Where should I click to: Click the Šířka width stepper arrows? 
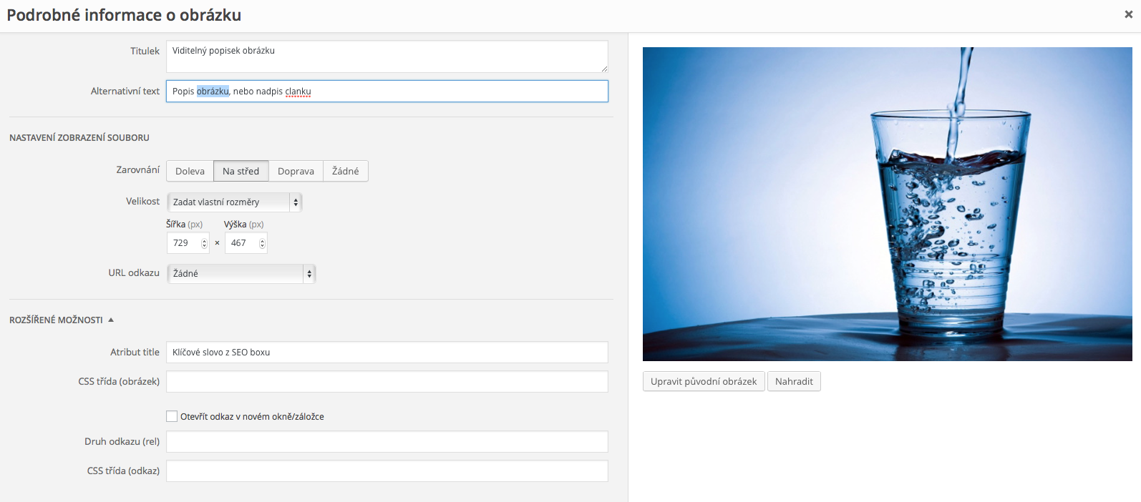tap(204, 243)
